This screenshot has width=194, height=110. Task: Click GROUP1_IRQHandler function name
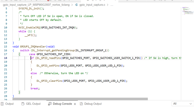click(x=33, y=47)
